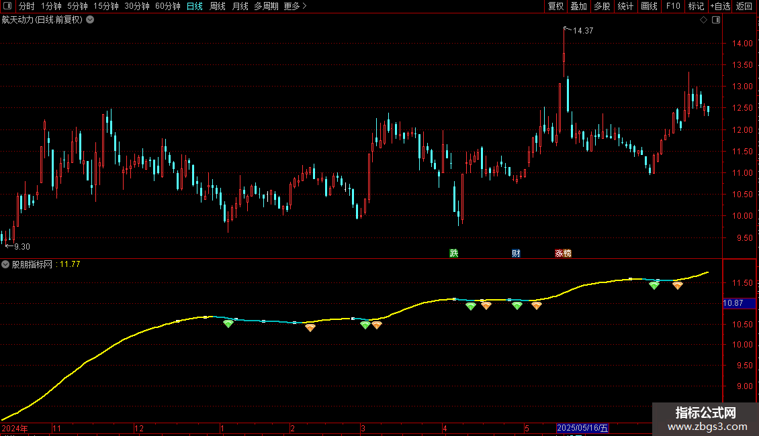The height and width of the screenshot is (436, 759).
Task: Toggle the right sidebar panel icon on the chart
Action: tap(716, 20)
